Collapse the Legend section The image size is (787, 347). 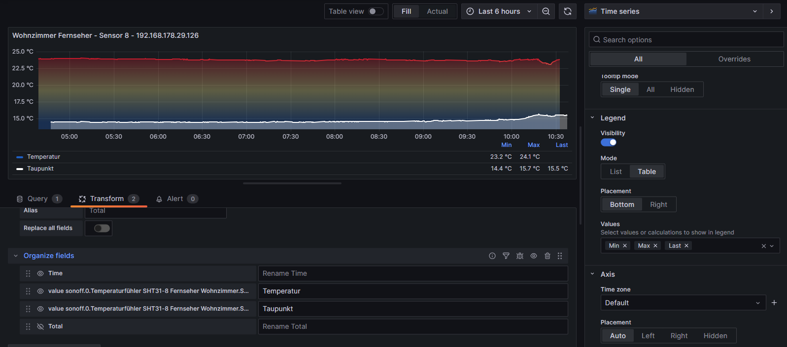coord(592,118)
